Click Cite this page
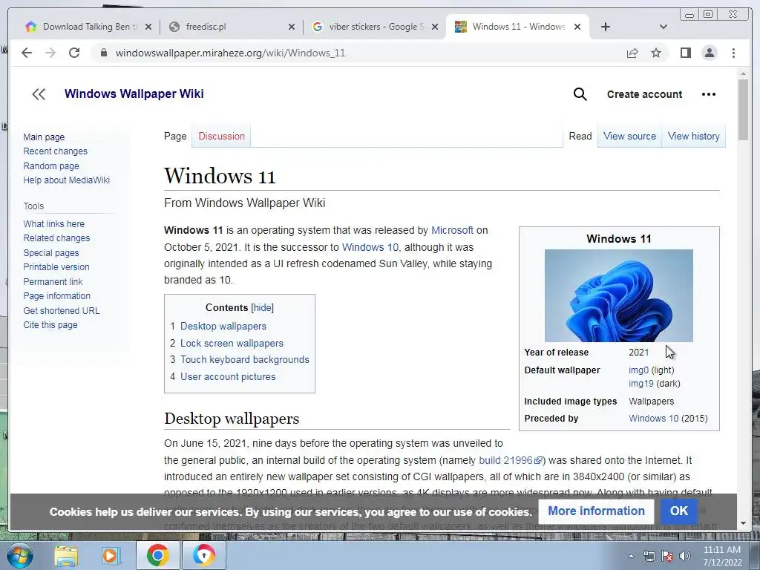This screenshot has height=570, width=760. 50,325
